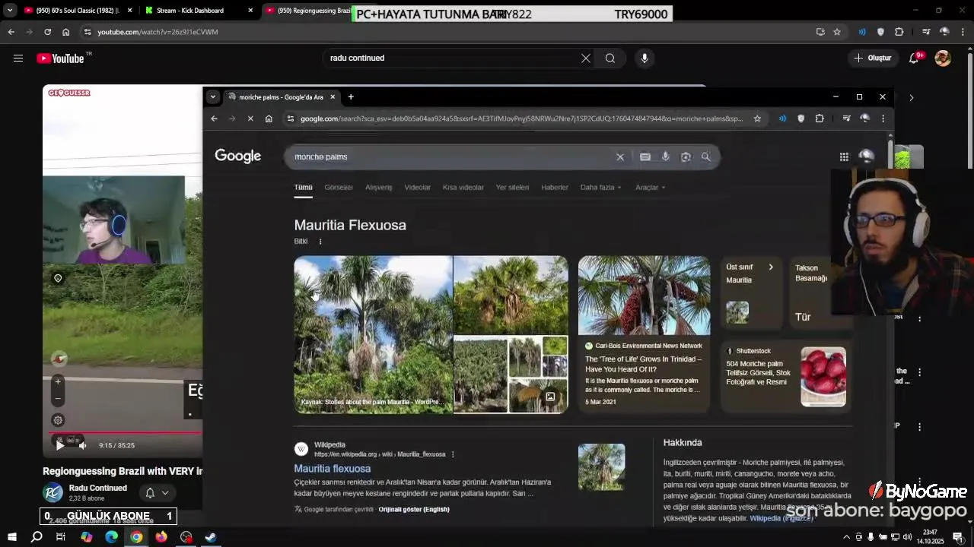Switch to 60's Soul Classic tab
Screen dimensions: 974x547
click(76, 11)
